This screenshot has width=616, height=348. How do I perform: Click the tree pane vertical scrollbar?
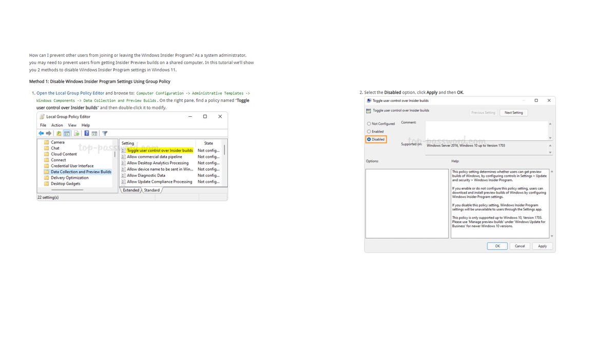pos(114,154)
